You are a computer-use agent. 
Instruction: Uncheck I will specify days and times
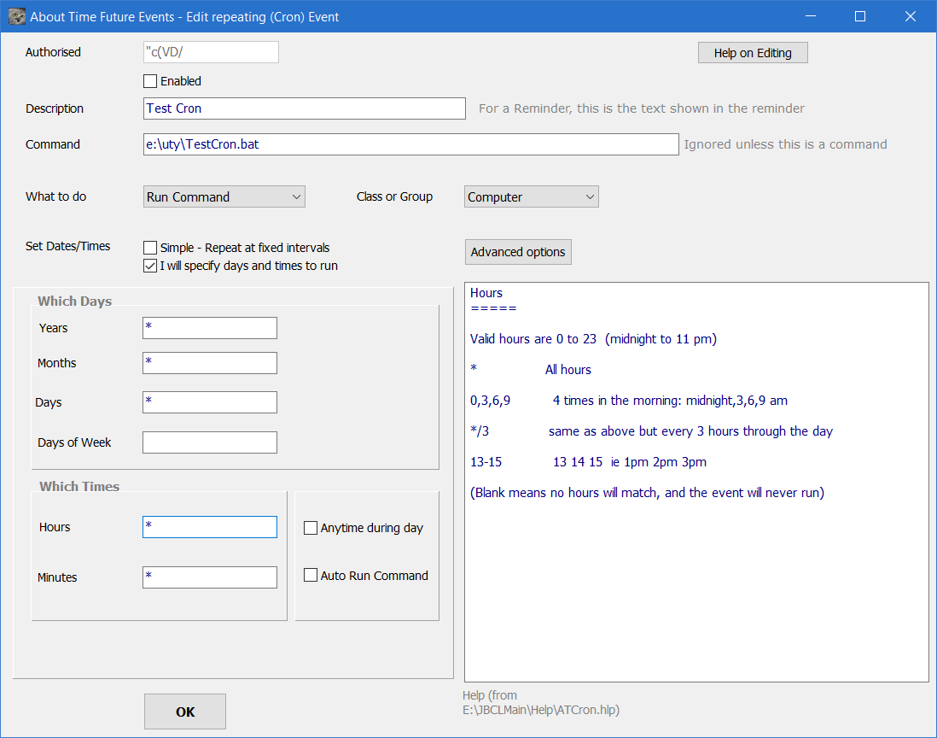[150, 266]
